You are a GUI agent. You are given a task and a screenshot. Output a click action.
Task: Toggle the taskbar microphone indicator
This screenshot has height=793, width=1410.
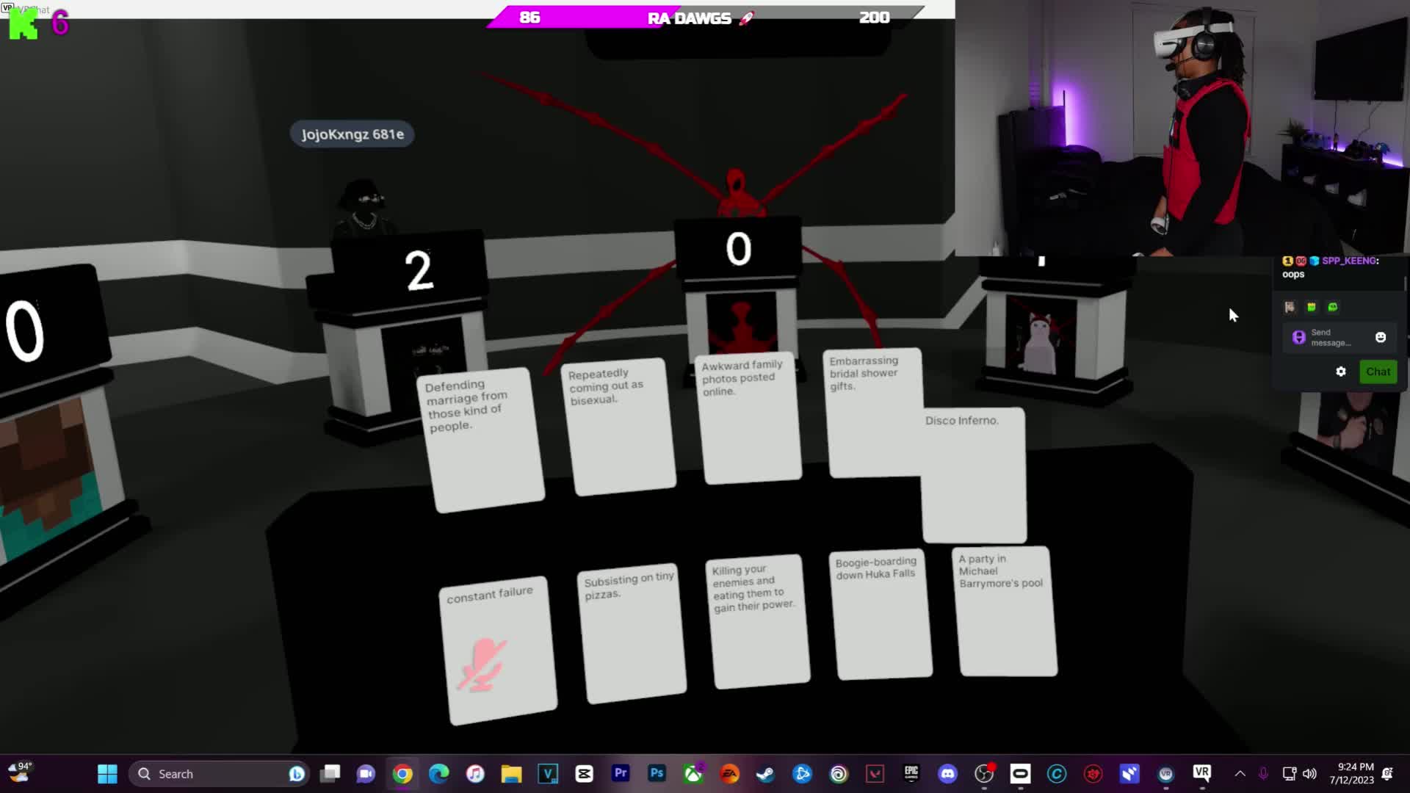(1263, 773)
